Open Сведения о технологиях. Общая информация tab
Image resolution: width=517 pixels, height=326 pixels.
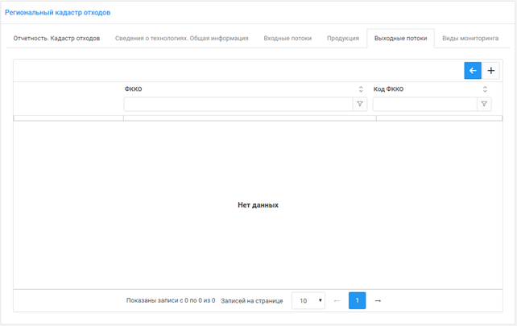182,39
